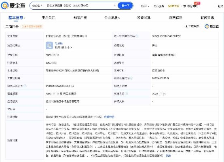
Task: Click the help icon beside 纳税人识别号
Action: 25,86
